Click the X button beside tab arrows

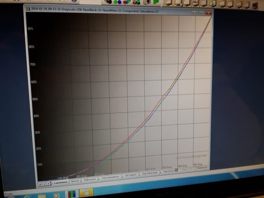(x=40, y=184)
